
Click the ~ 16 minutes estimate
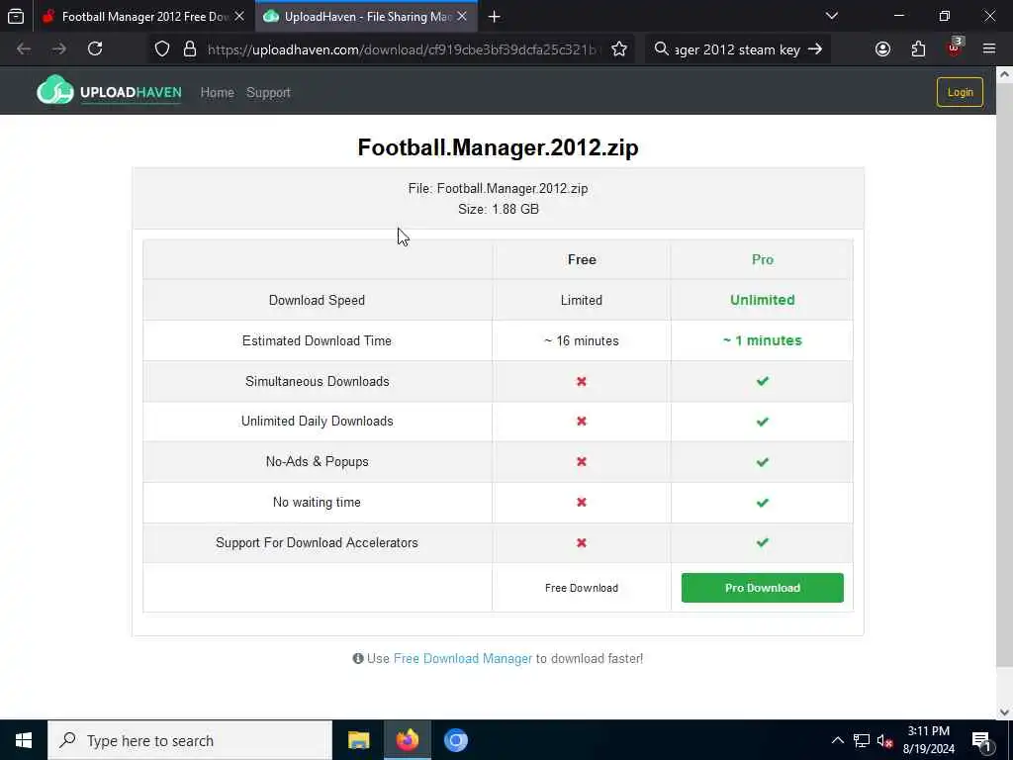point(582,340)
